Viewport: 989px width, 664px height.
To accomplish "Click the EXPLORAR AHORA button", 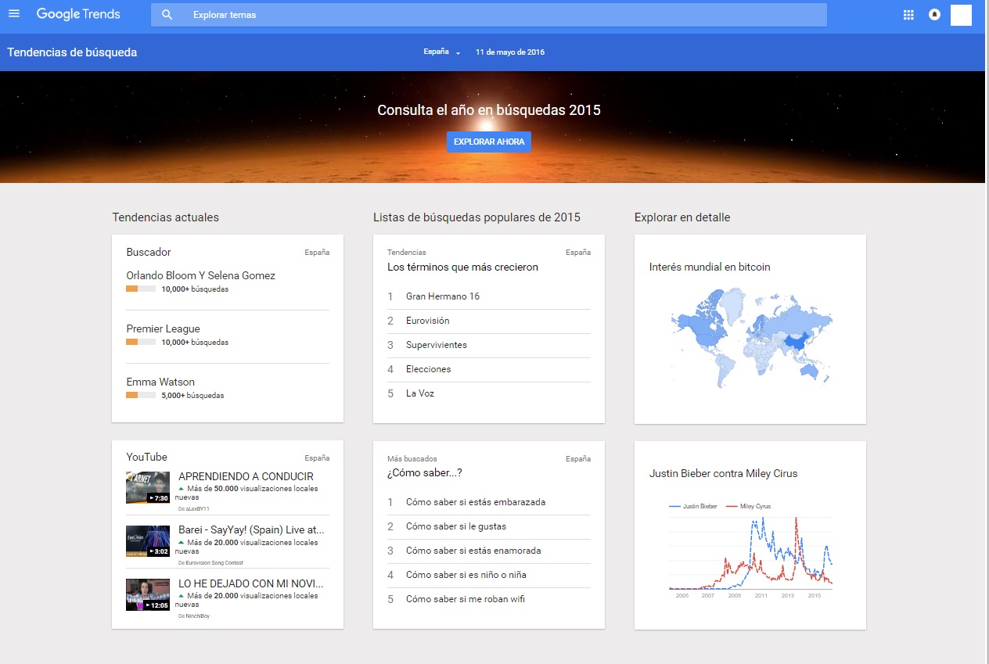I will (489, 142).
